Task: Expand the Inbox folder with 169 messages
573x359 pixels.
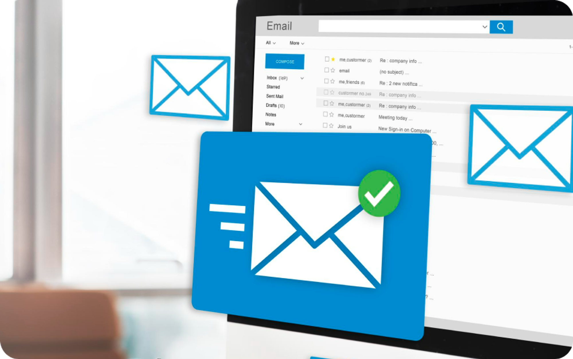Action: [302, 78]
